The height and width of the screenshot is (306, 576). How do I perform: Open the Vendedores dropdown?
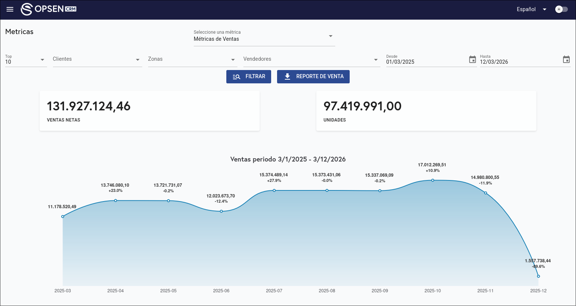[x=376, y=59]
